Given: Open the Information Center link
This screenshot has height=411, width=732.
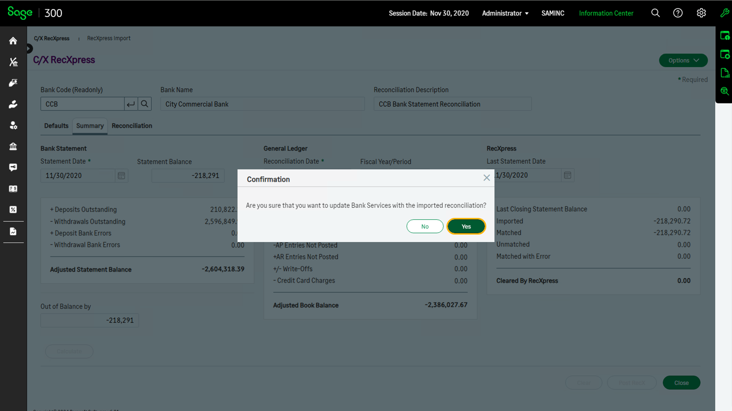Looking at the screenshot, I should tap(606, 13).
